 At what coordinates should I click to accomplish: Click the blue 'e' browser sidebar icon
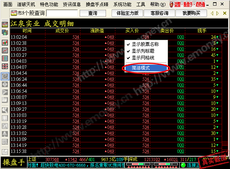point(5,75)
